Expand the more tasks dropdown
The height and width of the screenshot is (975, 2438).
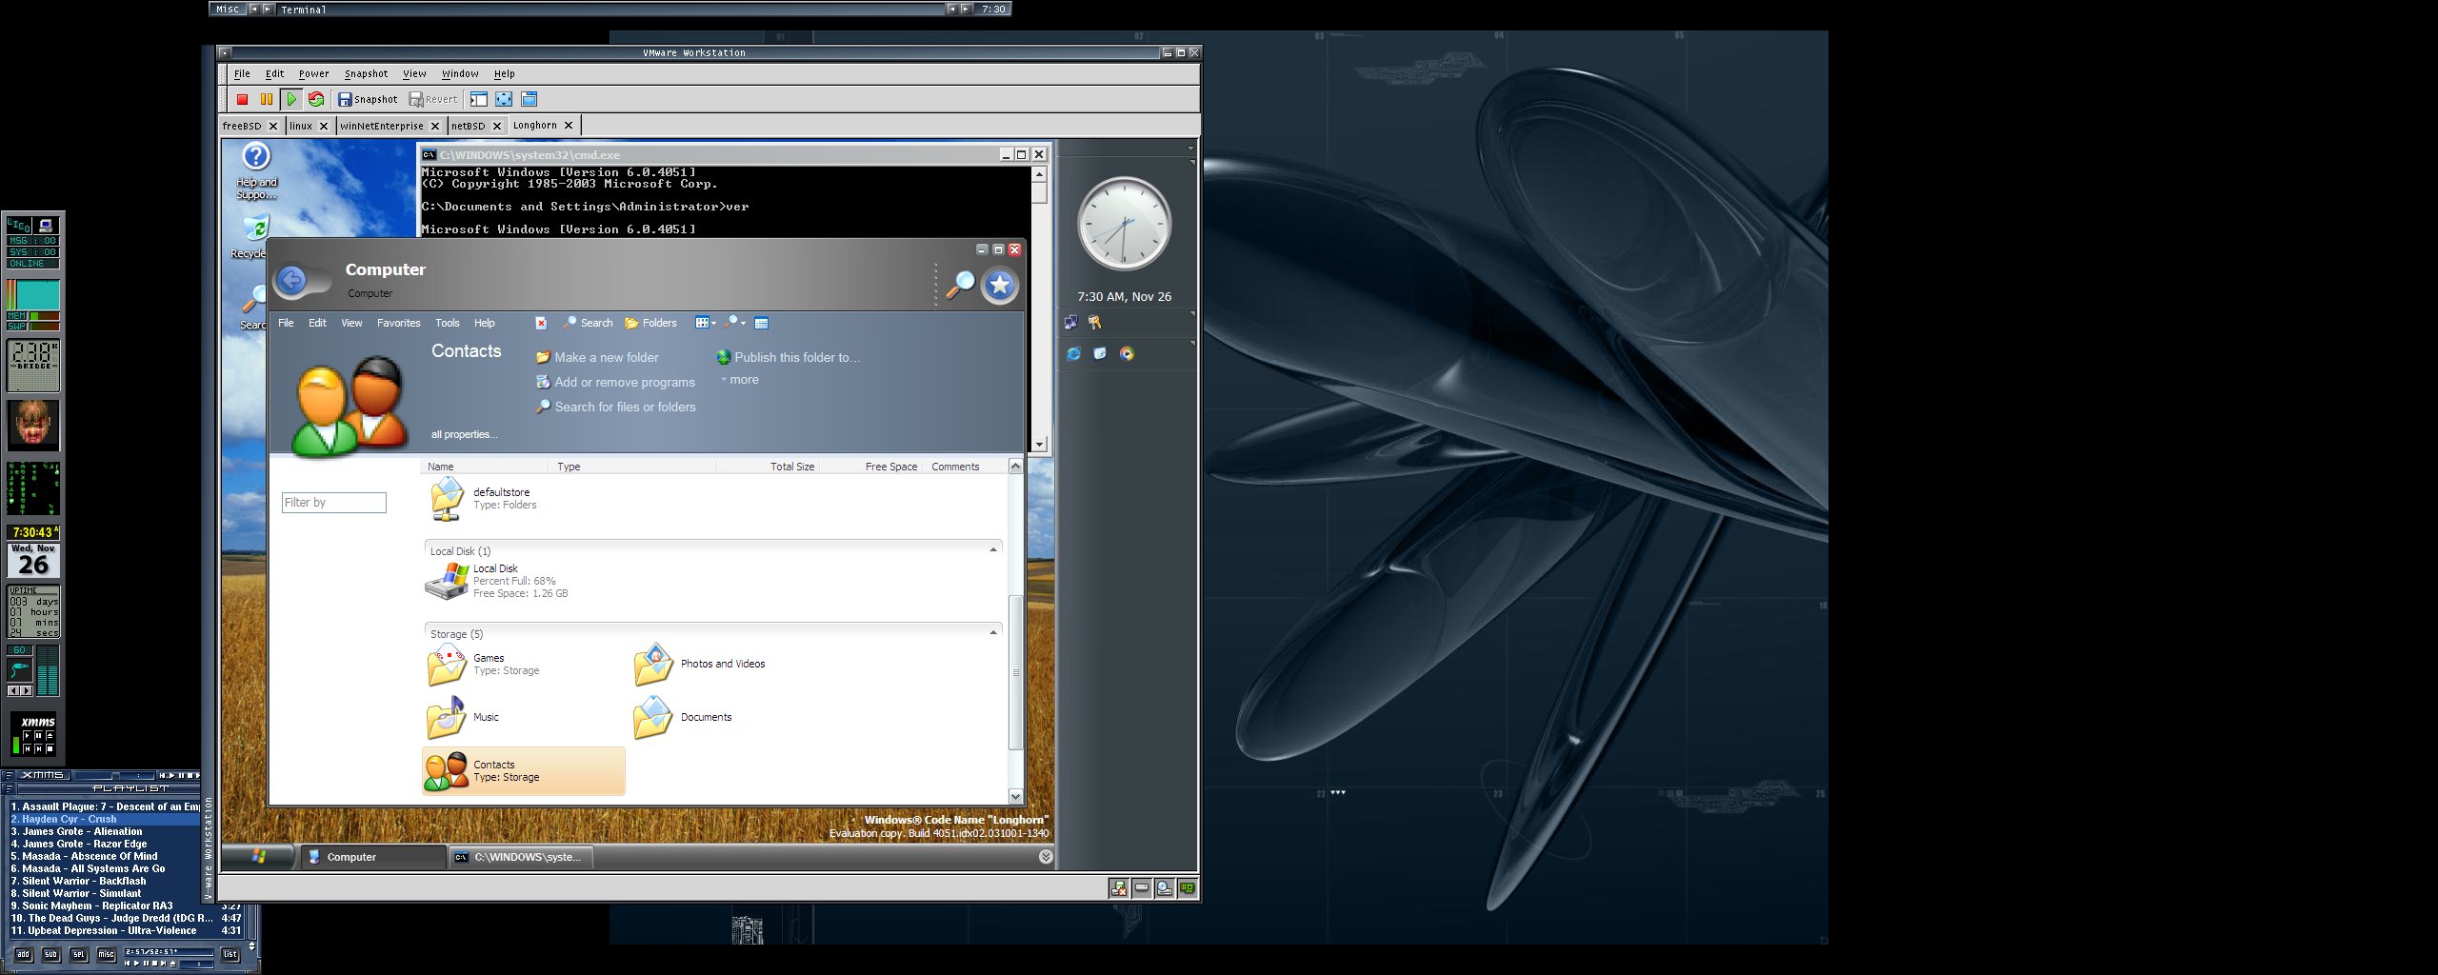click(x=740, y=379)
